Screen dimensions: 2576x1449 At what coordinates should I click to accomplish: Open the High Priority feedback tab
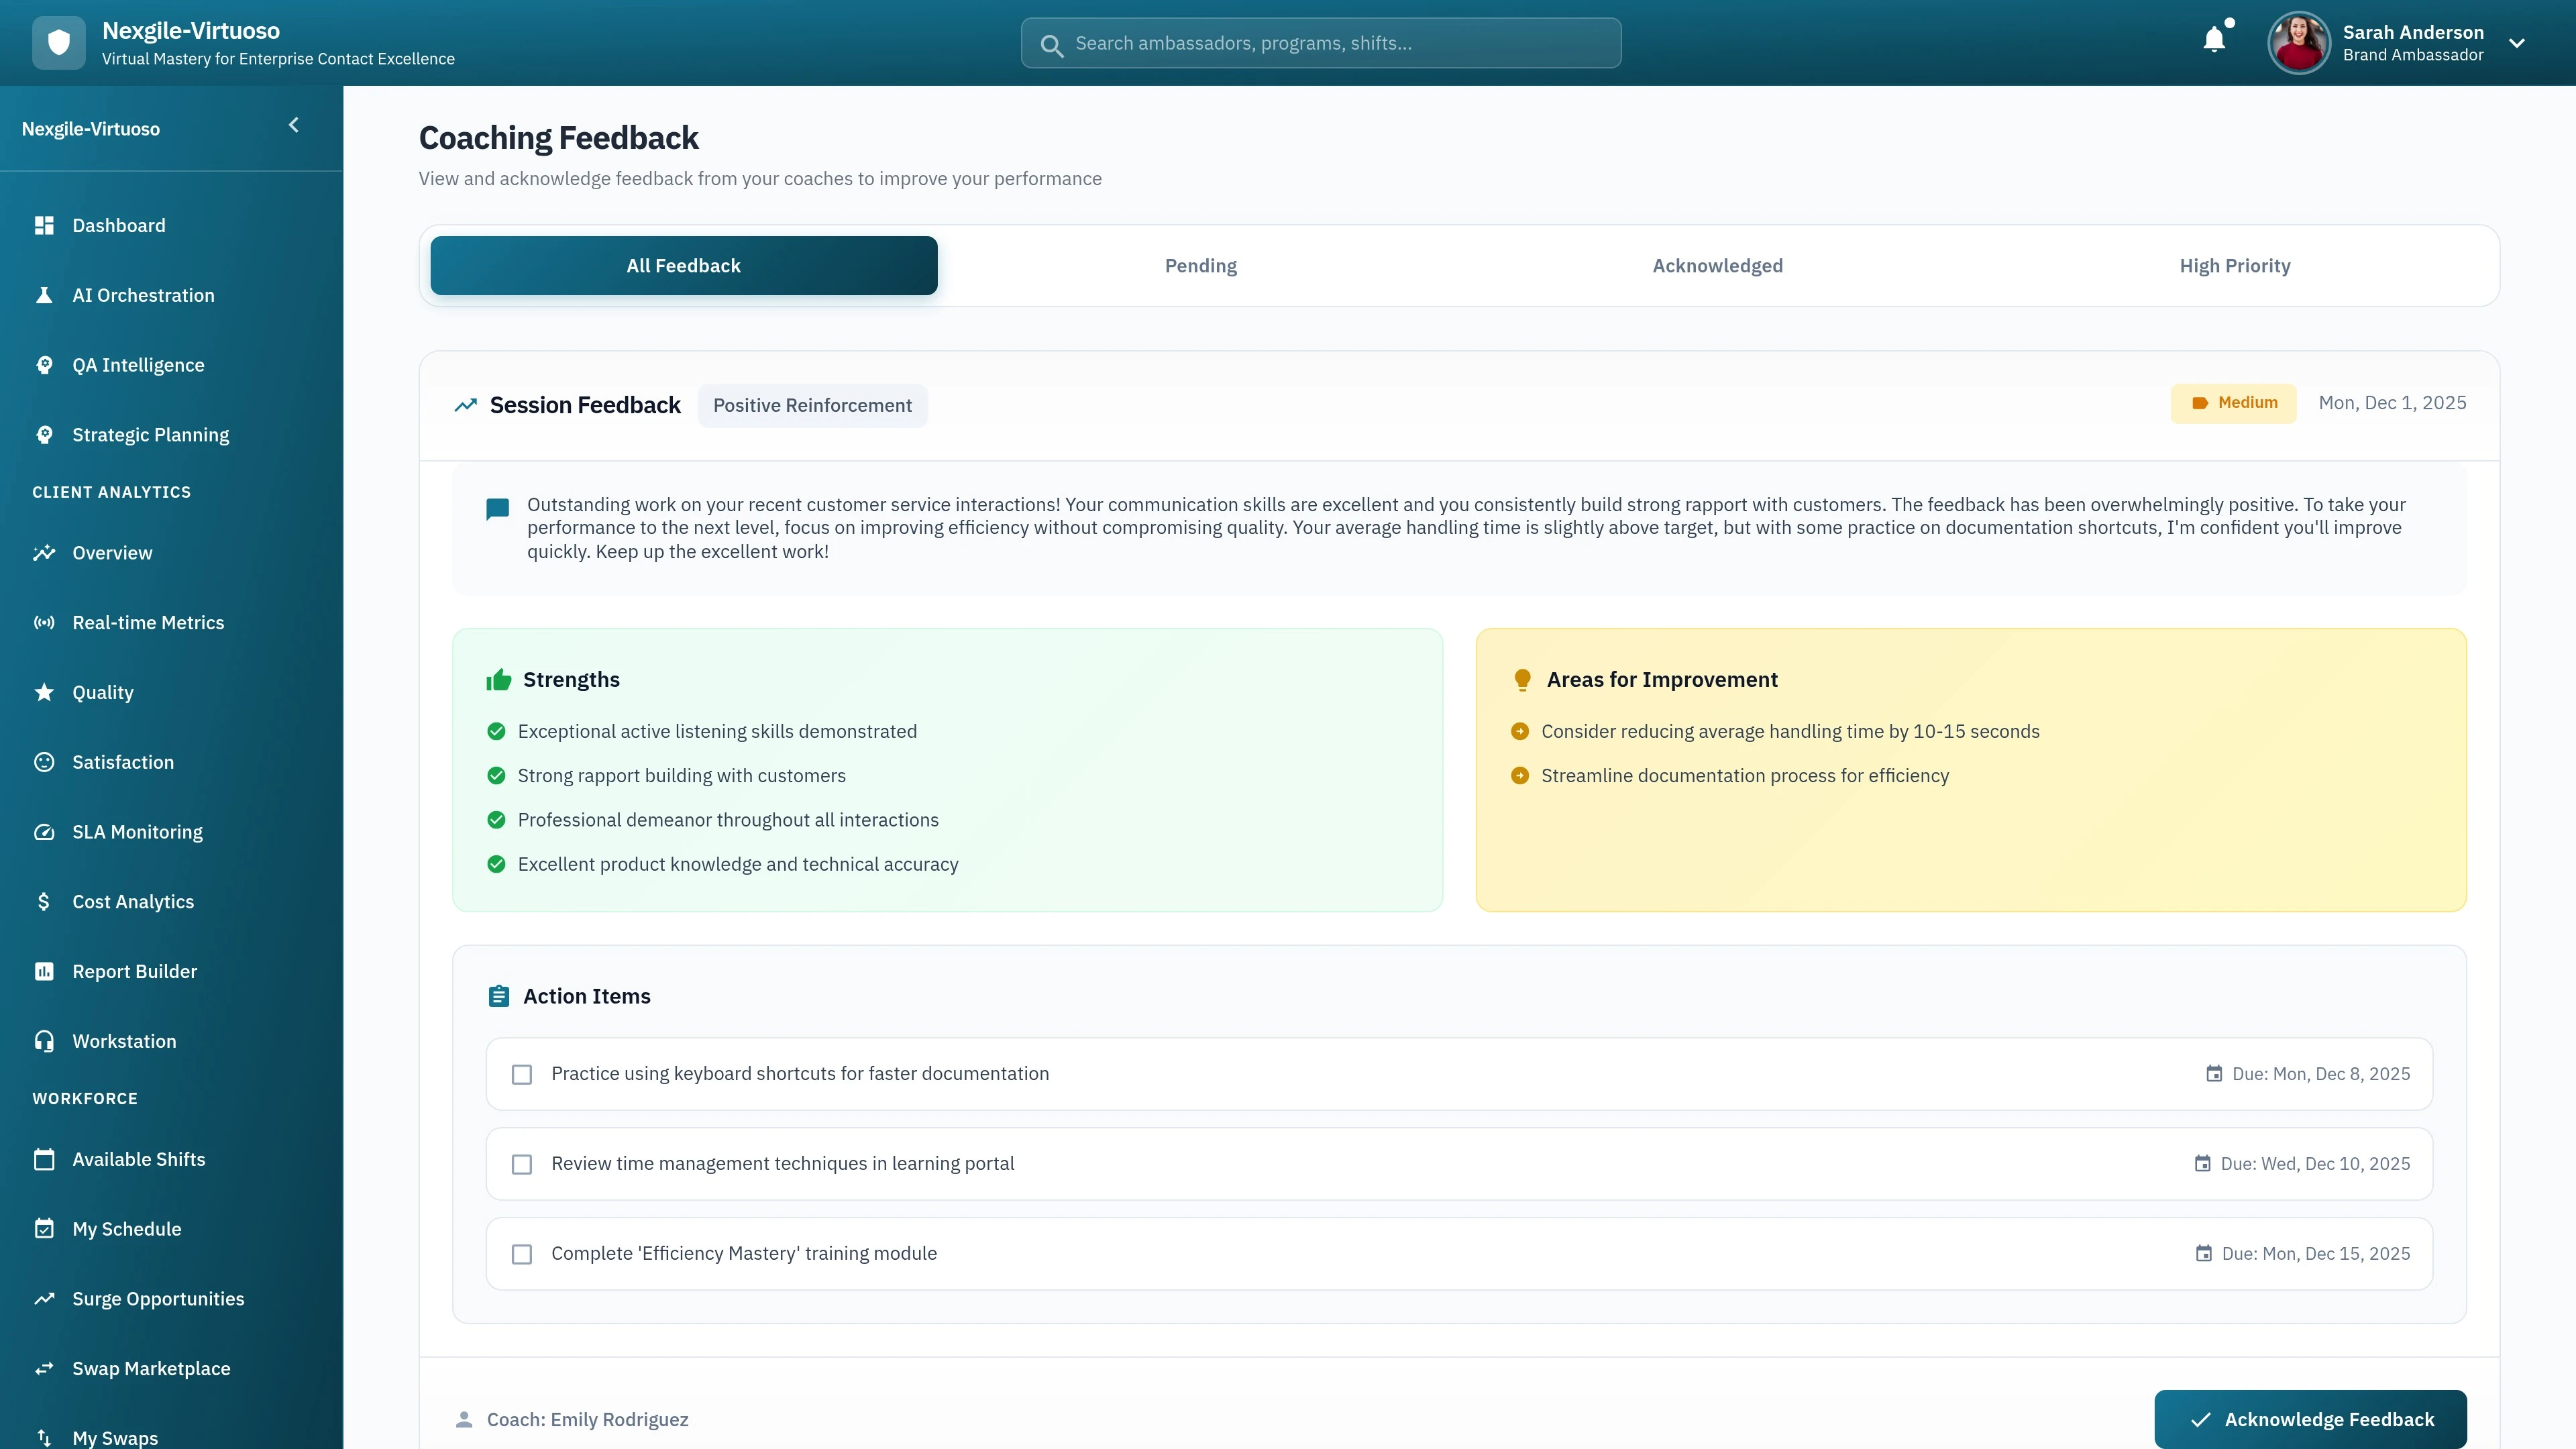[2235, 265]
